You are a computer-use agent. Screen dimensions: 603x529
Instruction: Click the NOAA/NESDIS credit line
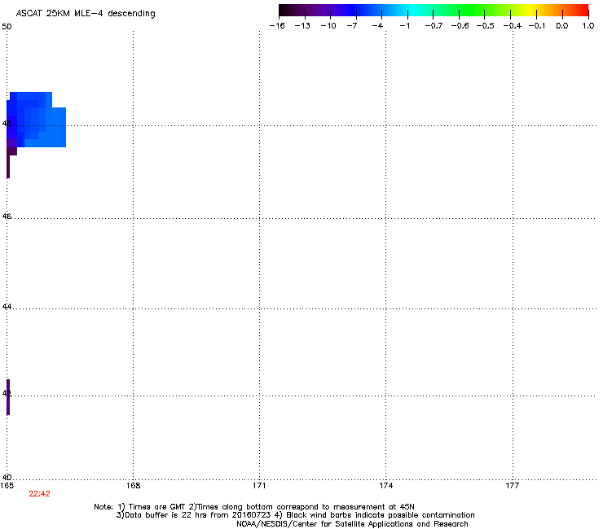pos(352,524)
